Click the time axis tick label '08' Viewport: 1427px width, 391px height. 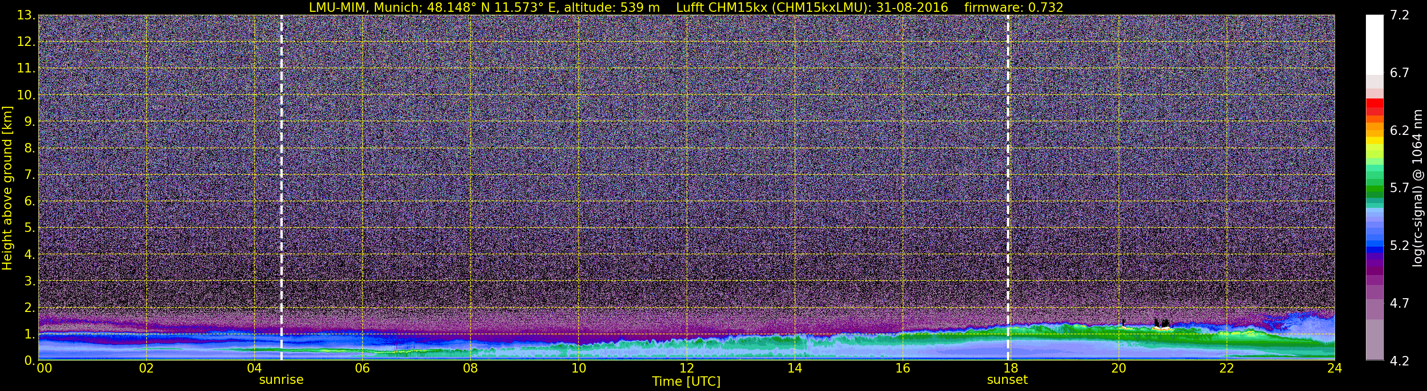tap(470, 368)
